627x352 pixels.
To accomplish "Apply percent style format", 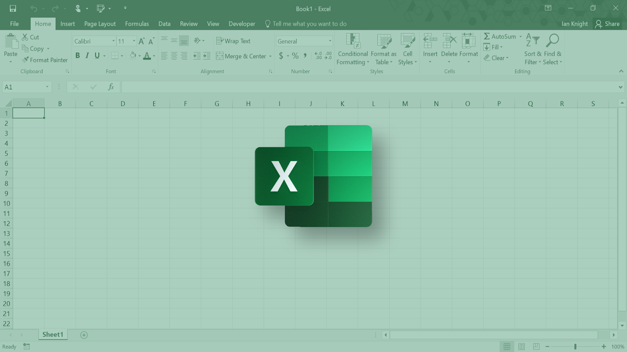I will pos(295,56).
